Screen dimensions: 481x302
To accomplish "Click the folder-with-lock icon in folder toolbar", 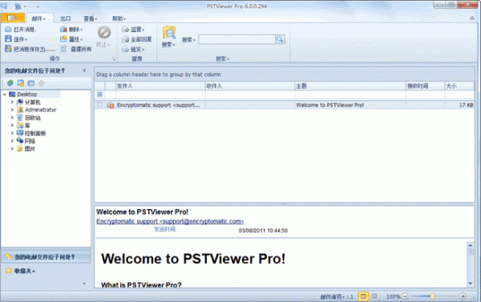I will point(21,83).
